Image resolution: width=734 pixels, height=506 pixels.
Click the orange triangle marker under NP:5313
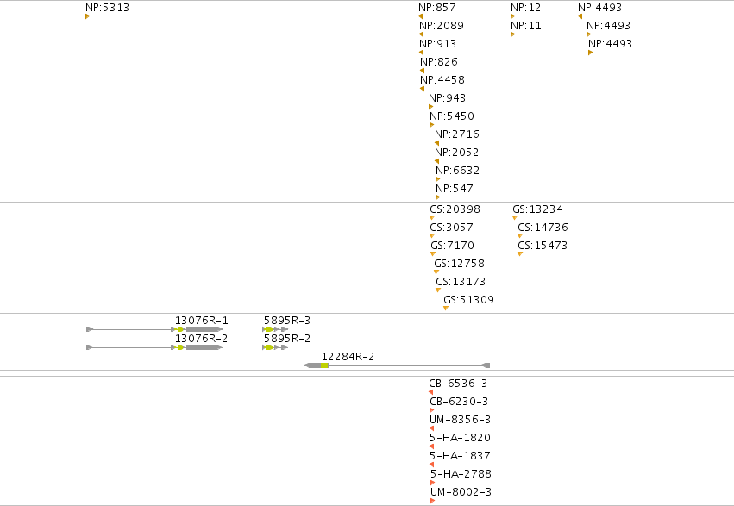pos(87,17)
